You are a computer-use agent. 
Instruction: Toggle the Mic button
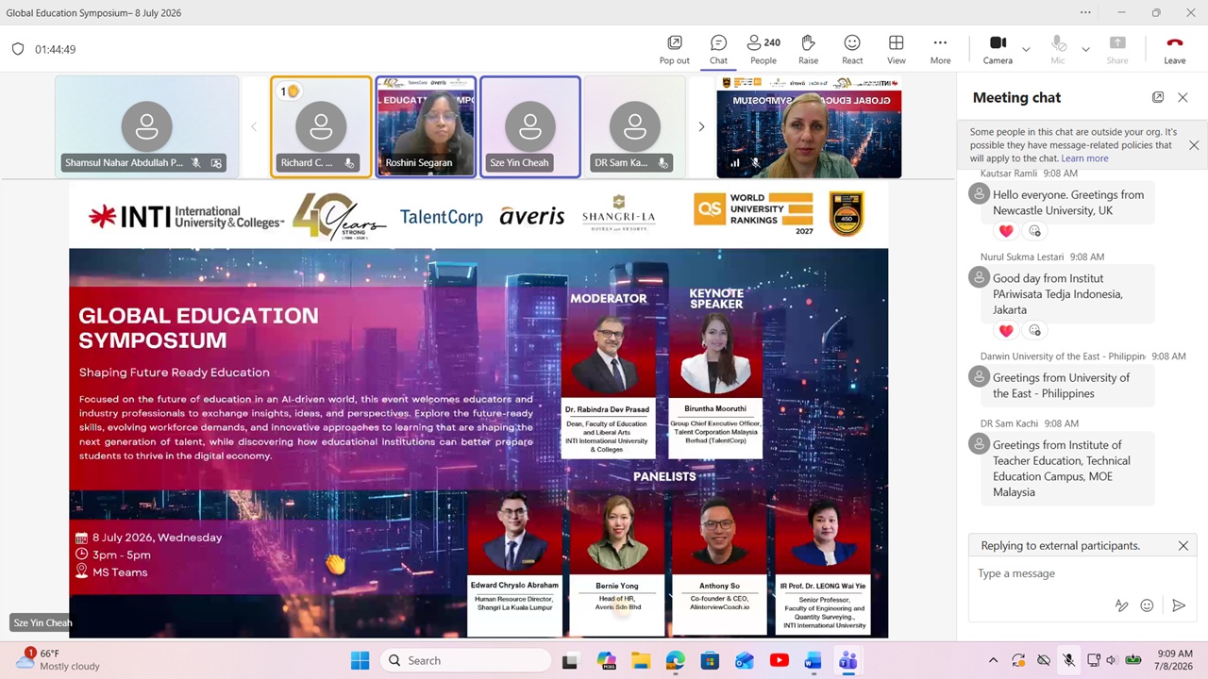(1058, 49)
